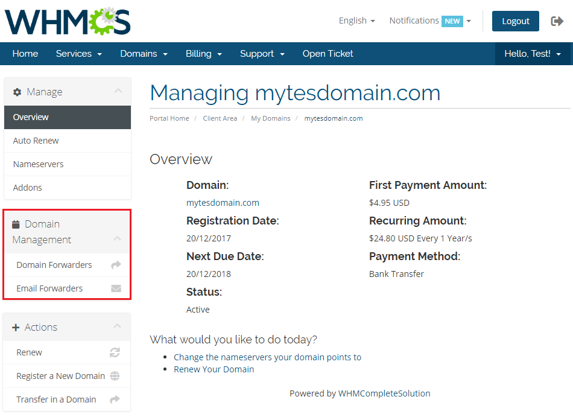Open the Notifications dropdown
The image size is (573, 417).
430,21
